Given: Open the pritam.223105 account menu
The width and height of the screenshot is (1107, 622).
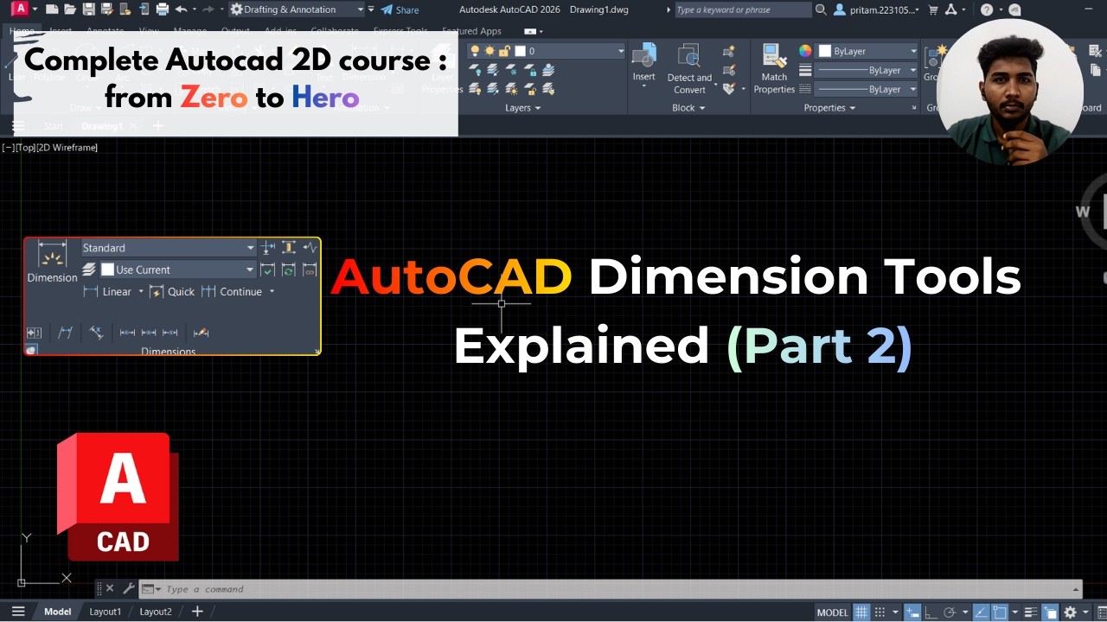Looking at the screenshot, I should [x=878, y=10].
